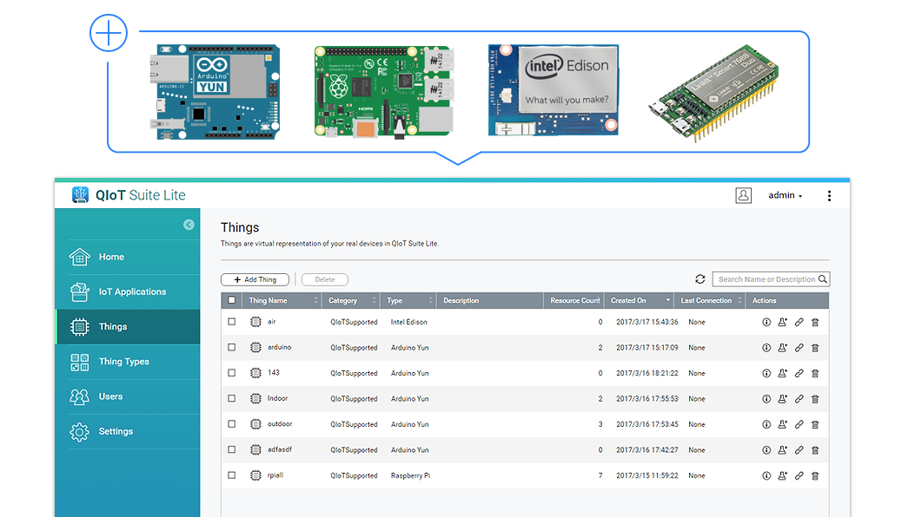The height and width of the screenshot is (517, 915).
Task: View info for the Indoor thing
Action: (x=766, y=399)
